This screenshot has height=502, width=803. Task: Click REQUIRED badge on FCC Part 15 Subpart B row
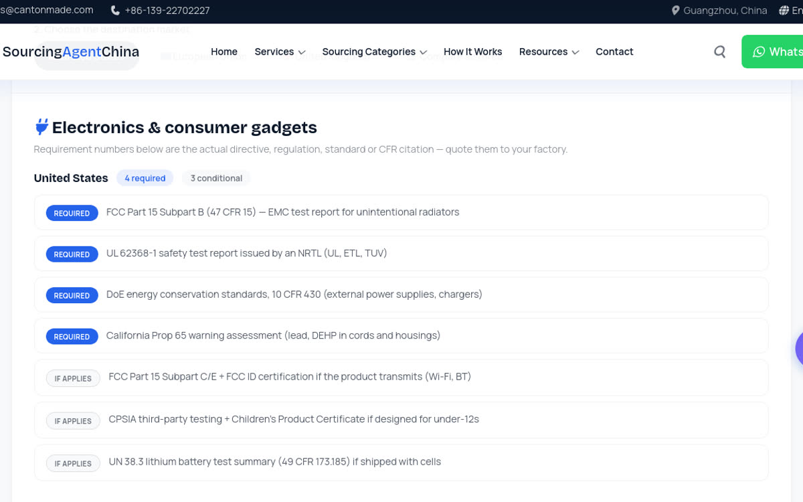point(72,213)
